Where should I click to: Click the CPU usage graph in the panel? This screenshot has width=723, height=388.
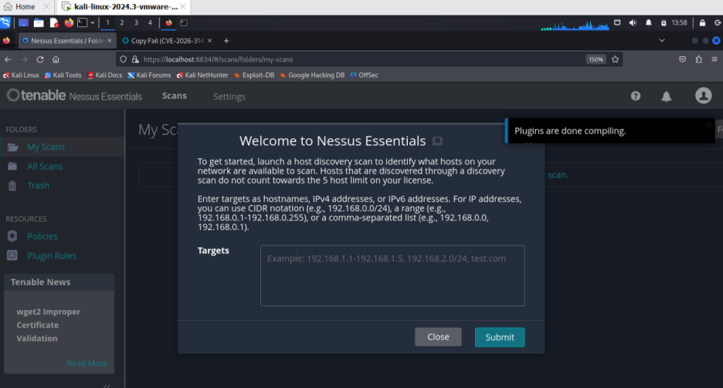(x=575, y=25)
